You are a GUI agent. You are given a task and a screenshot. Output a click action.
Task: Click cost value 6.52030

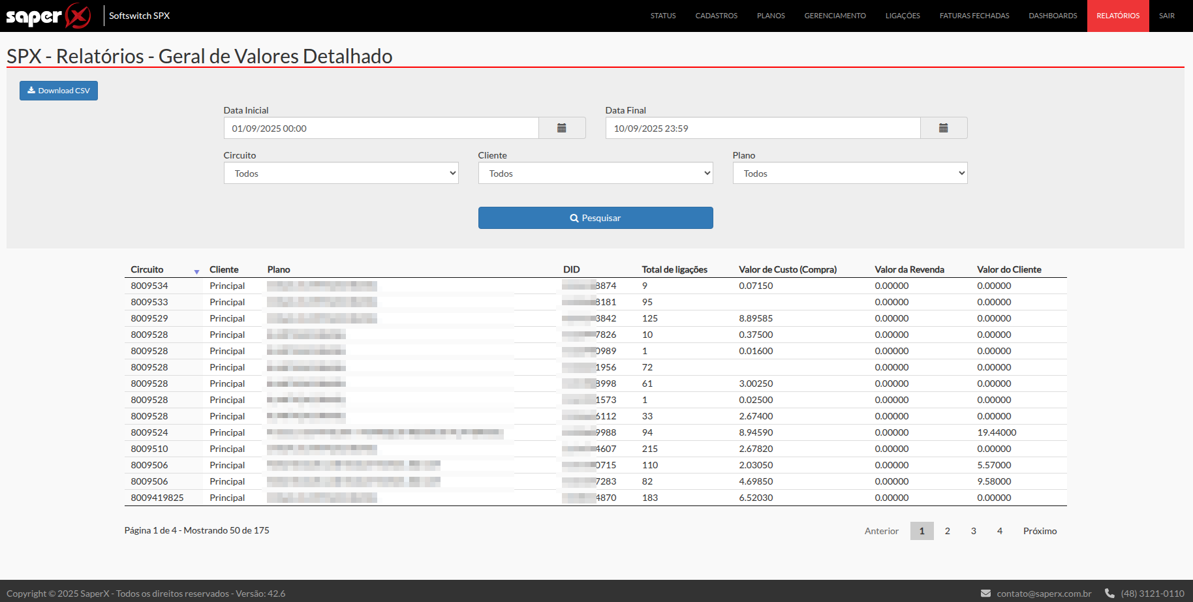pos(756,498)
